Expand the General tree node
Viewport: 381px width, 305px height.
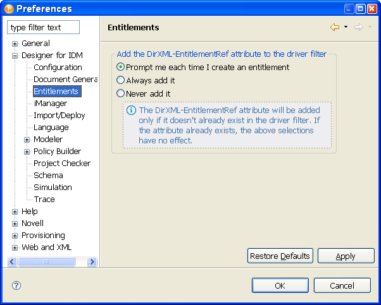[15, 44]
